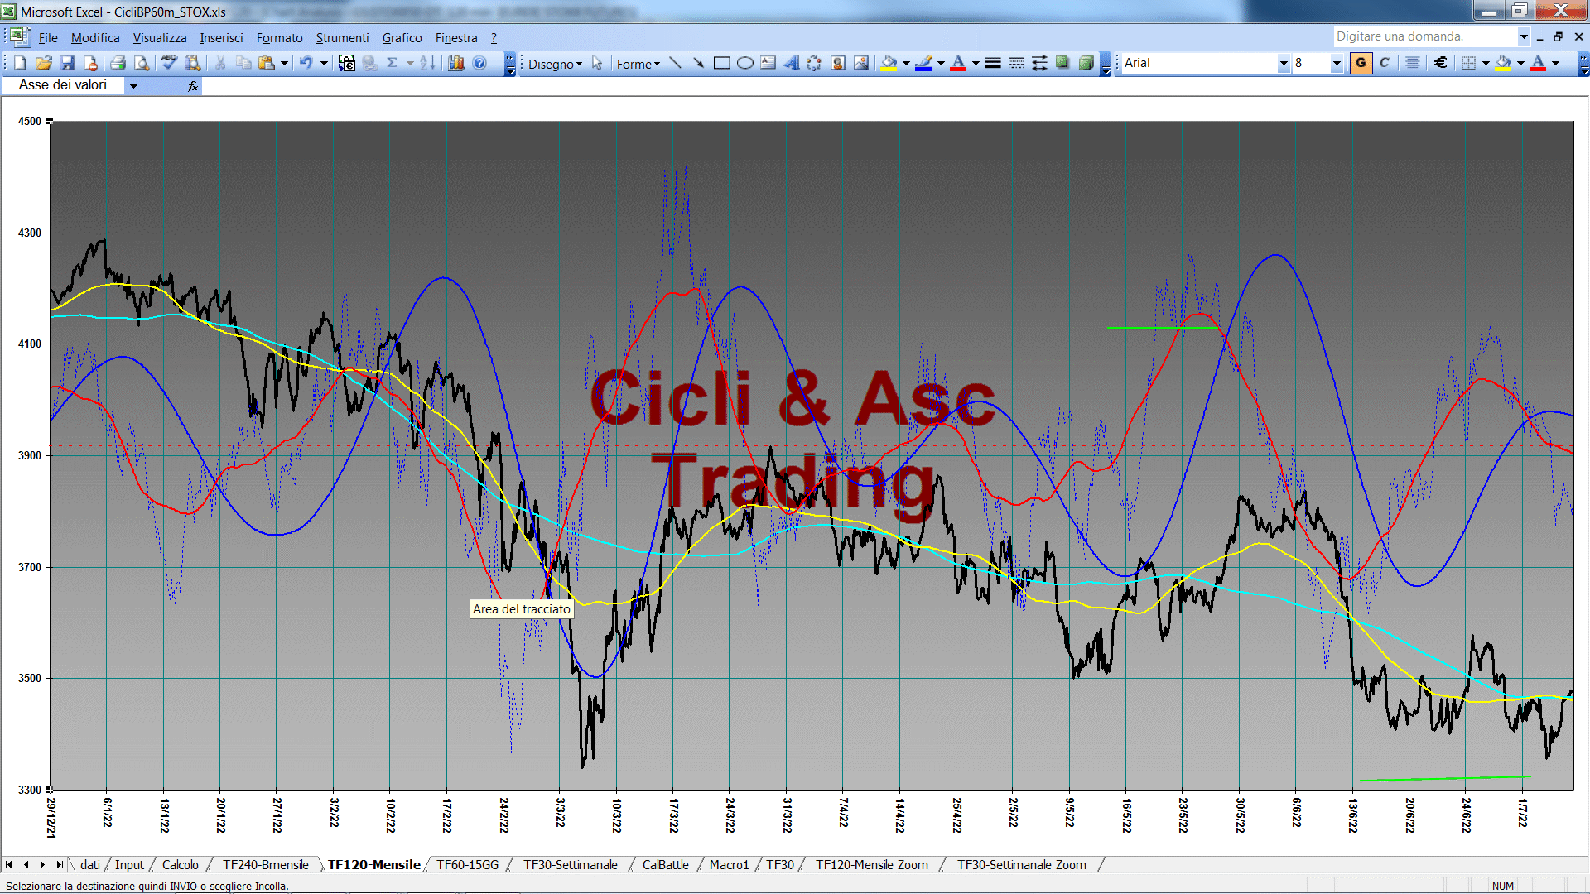Image resolution: width=1590 pixels, height=894 pixels.
Task: Click the fx insert function button
Action: tap(193, 85)
